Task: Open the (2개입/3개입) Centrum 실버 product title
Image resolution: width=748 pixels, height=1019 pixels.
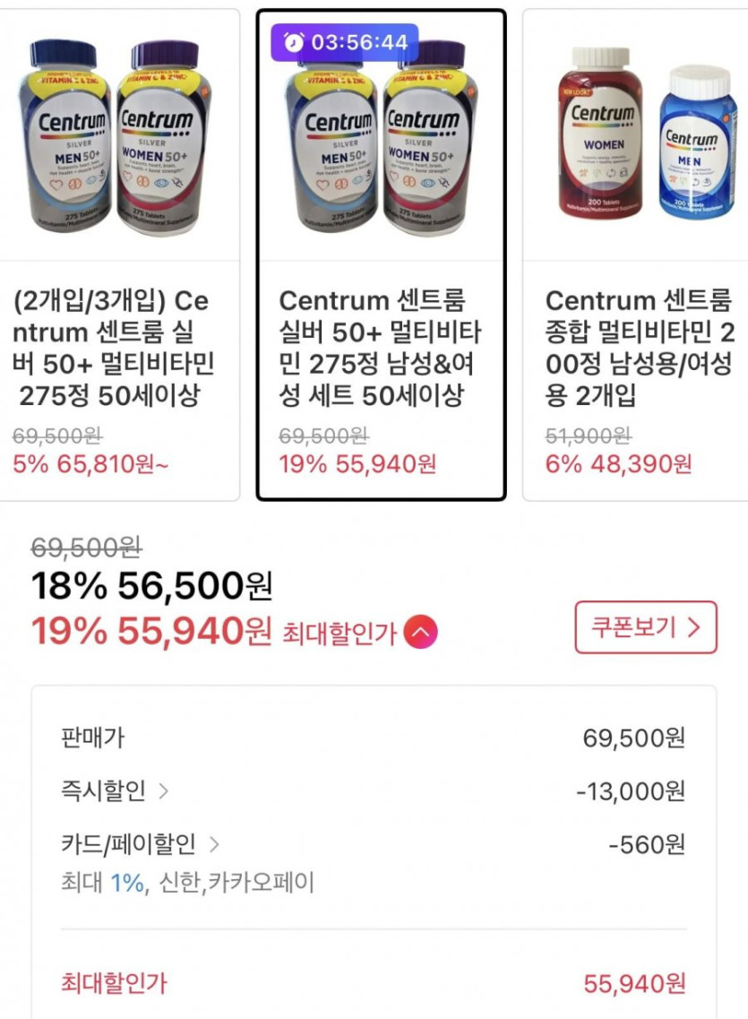Action: tap(112, 347)
